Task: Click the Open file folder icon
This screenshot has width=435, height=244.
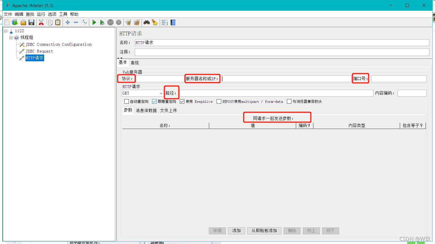Action: point(23,22)
